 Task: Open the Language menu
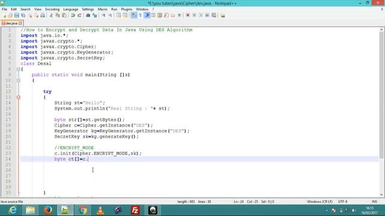pos(70,10)
